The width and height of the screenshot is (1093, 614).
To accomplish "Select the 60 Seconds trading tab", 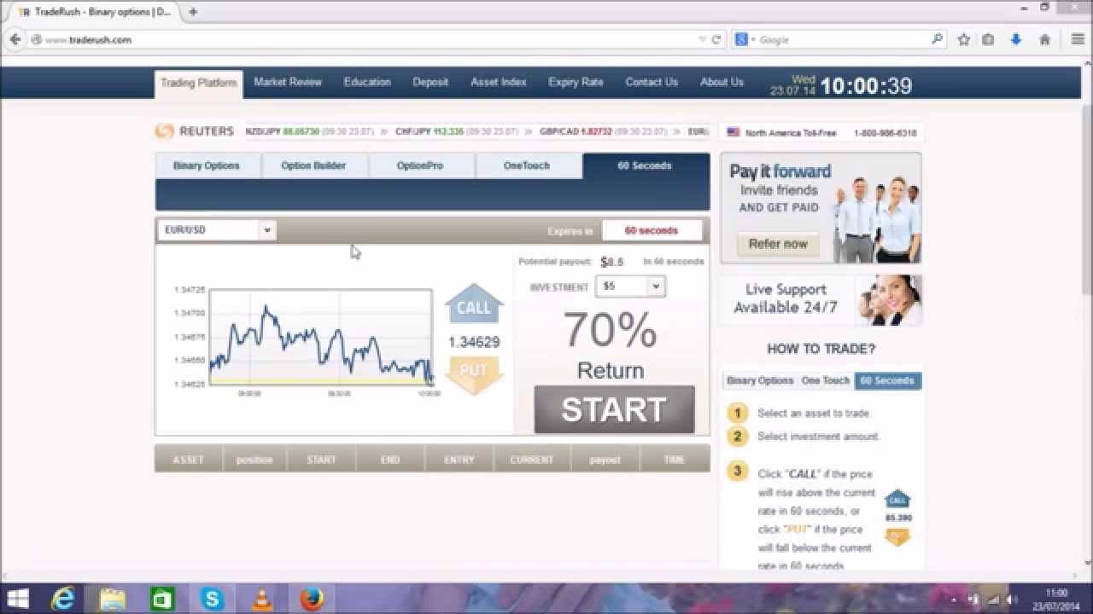I will coord(646,165).
